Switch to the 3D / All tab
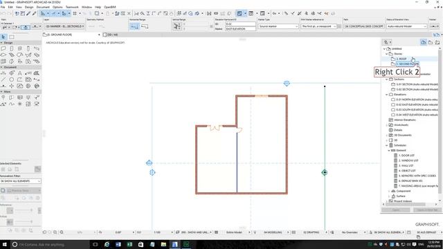 [112, 35]
